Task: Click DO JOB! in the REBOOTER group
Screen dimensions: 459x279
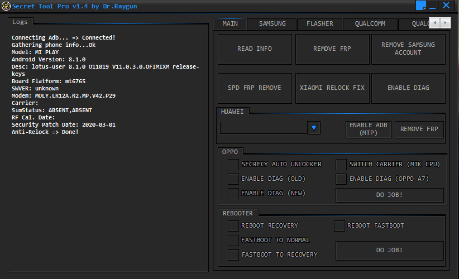Action: point(389,251)
